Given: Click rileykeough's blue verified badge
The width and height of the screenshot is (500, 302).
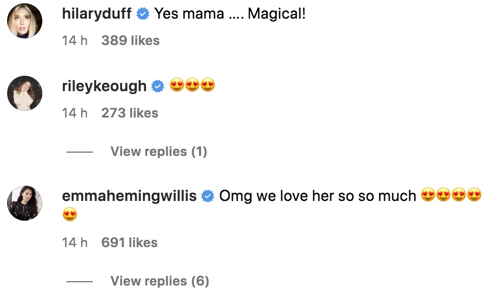Looking at the screenshot, I should [158, 86].
